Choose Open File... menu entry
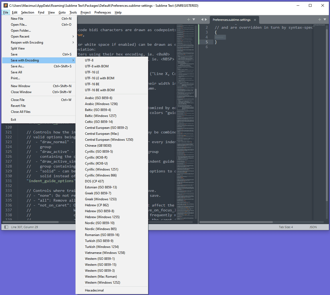This screenshot has height=295, width=330. point(39,25)
